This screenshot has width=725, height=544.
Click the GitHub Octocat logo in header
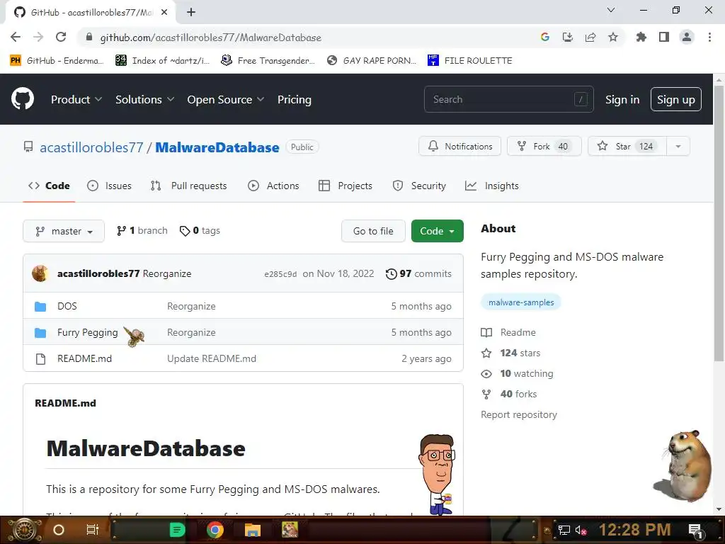[x=23, y=98]
